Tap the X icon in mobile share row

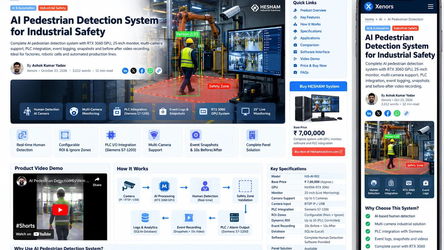coord(378,113)
